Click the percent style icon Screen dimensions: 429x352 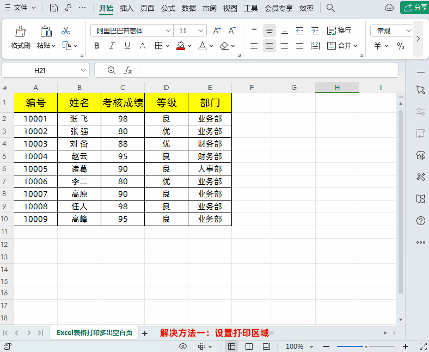[401, 46]
